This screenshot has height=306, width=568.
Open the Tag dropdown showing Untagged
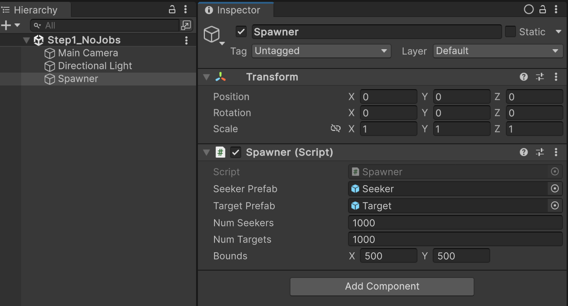[321, 51]
